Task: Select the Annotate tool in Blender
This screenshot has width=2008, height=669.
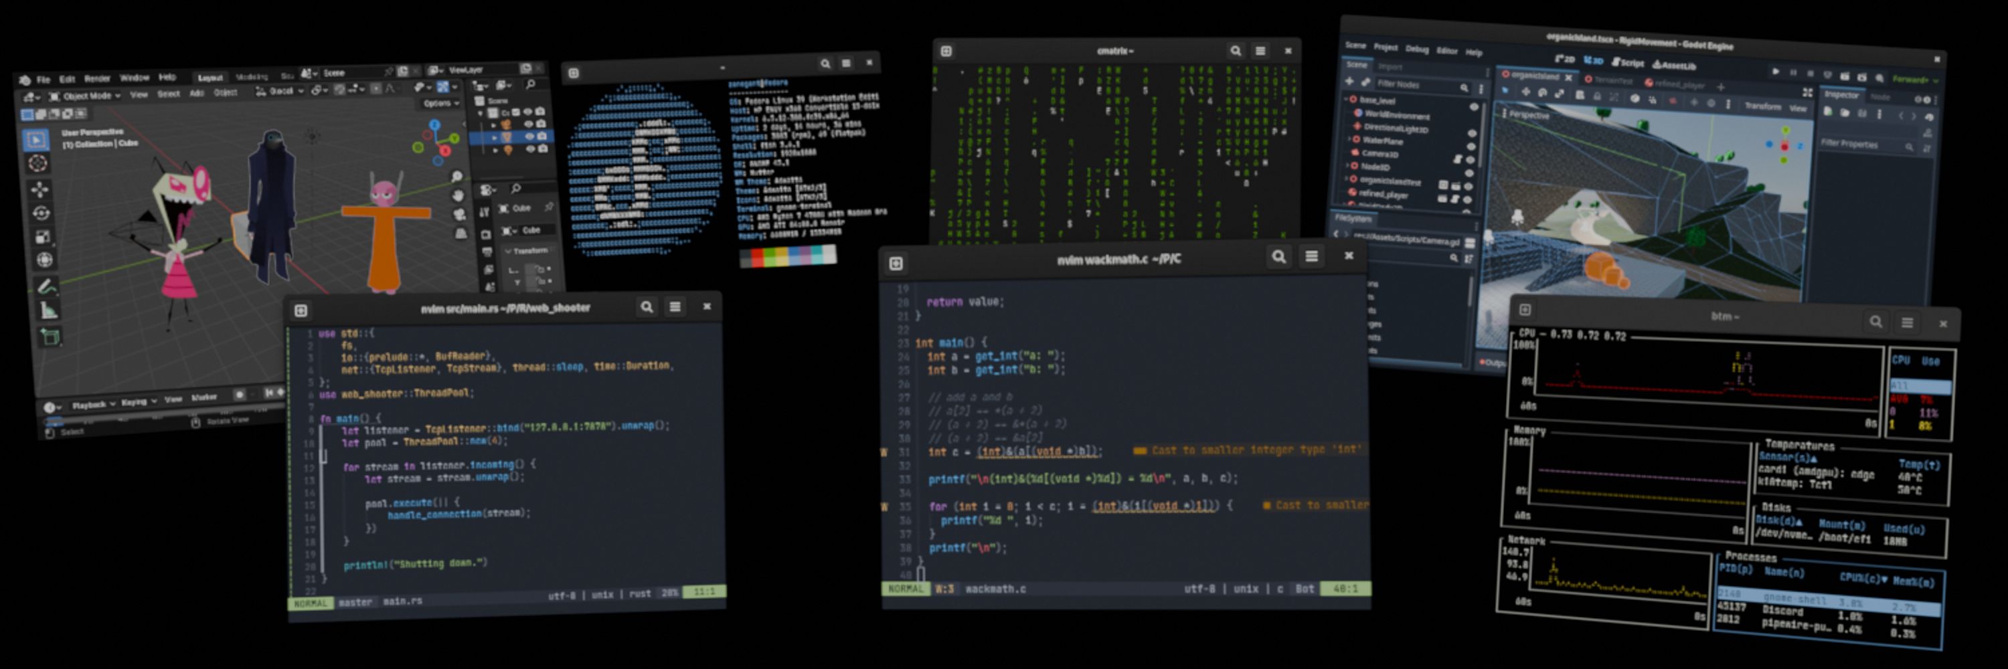Action: (x=47, y=286)
